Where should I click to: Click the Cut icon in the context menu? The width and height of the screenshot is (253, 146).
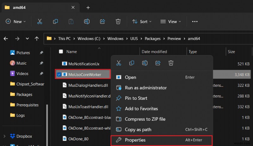tap(119, 63)
